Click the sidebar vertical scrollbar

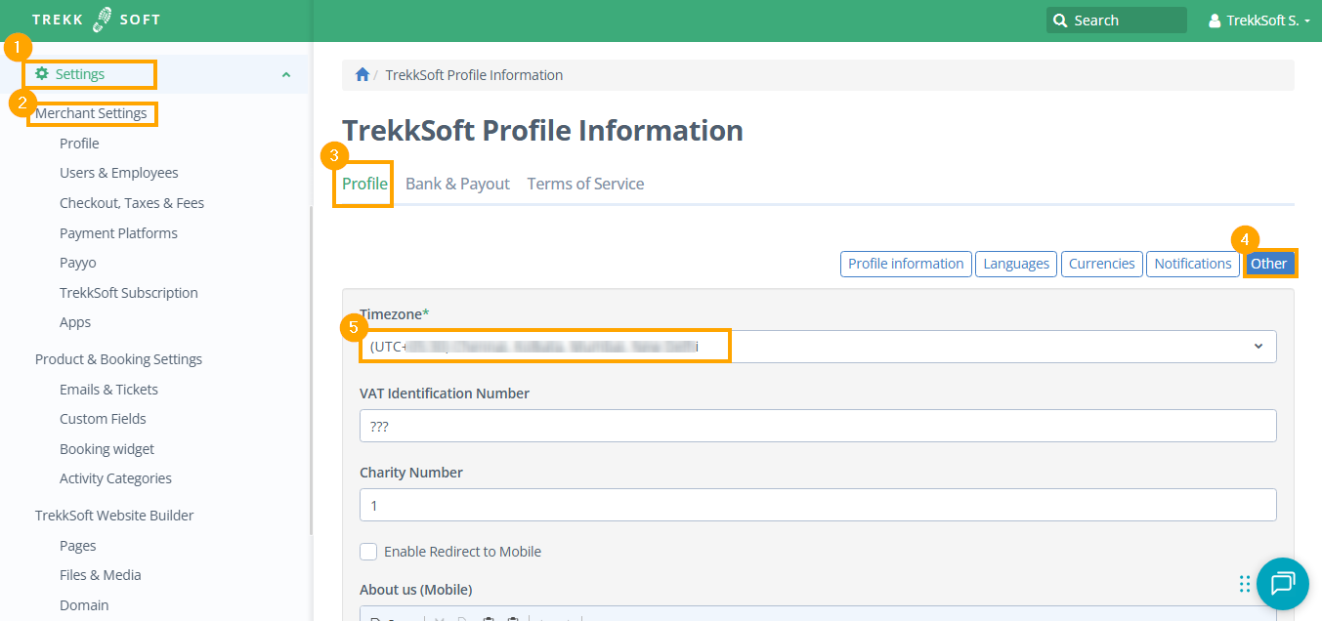click(311, 371)
